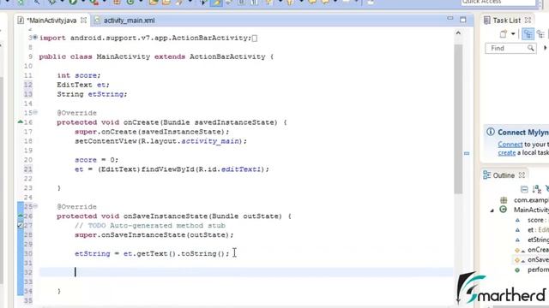Select the perform method in Outline
This screenshot has height=308, width=549.
[538, 269]
